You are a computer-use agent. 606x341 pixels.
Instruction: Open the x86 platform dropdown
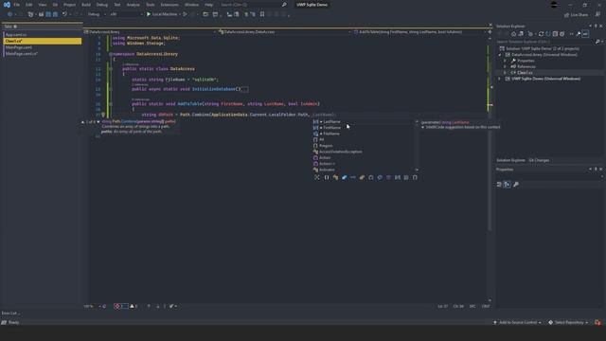126,14
